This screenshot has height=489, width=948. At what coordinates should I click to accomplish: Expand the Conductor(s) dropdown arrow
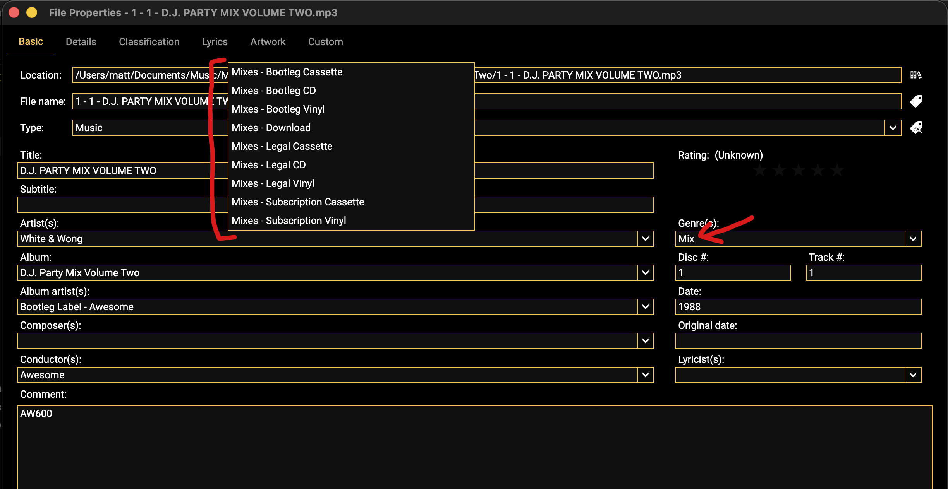tap(645, 375)
